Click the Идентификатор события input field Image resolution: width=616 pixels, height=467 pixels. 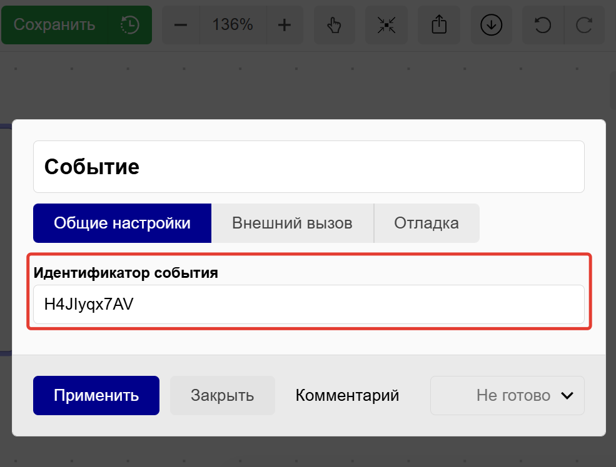coord(308,305)
